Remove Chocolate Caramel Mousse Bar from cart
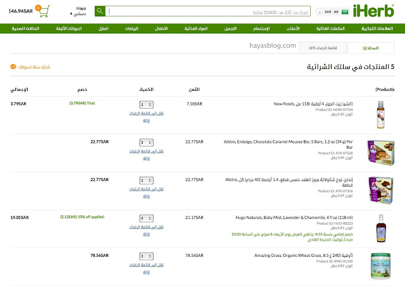This screenshot has width=405, height=286. coord(146,158)
